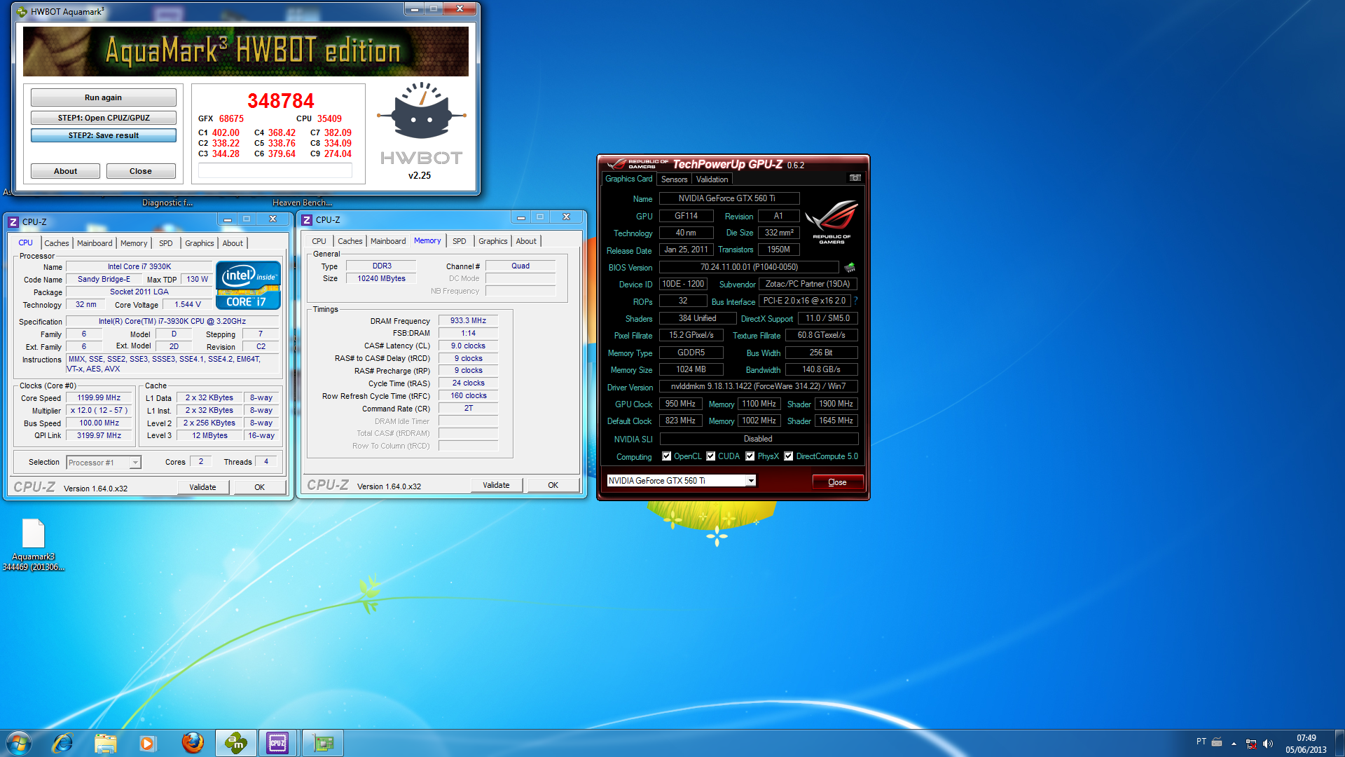Image resolution: width=1345 pixels, height=757 pixels.
Task: Click OK in the Memory CPU-Z window
Action: (553, 485)
